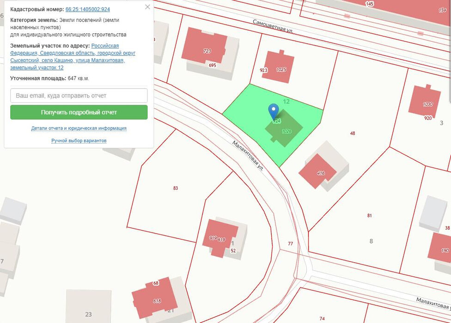The height and width of the screenshot is (323, 451).
Task: Close the cadastral info popup
Action: [147, 7]
